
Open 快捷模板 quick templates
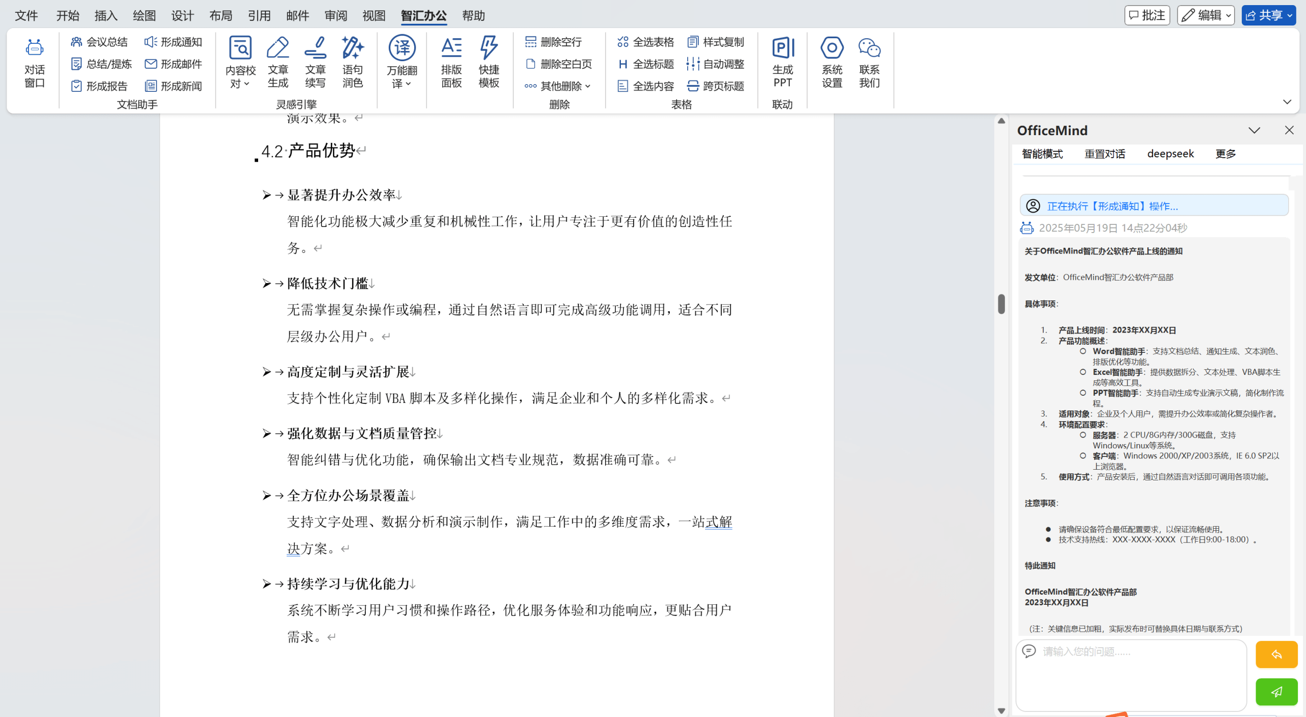click(x=489, y=62)
